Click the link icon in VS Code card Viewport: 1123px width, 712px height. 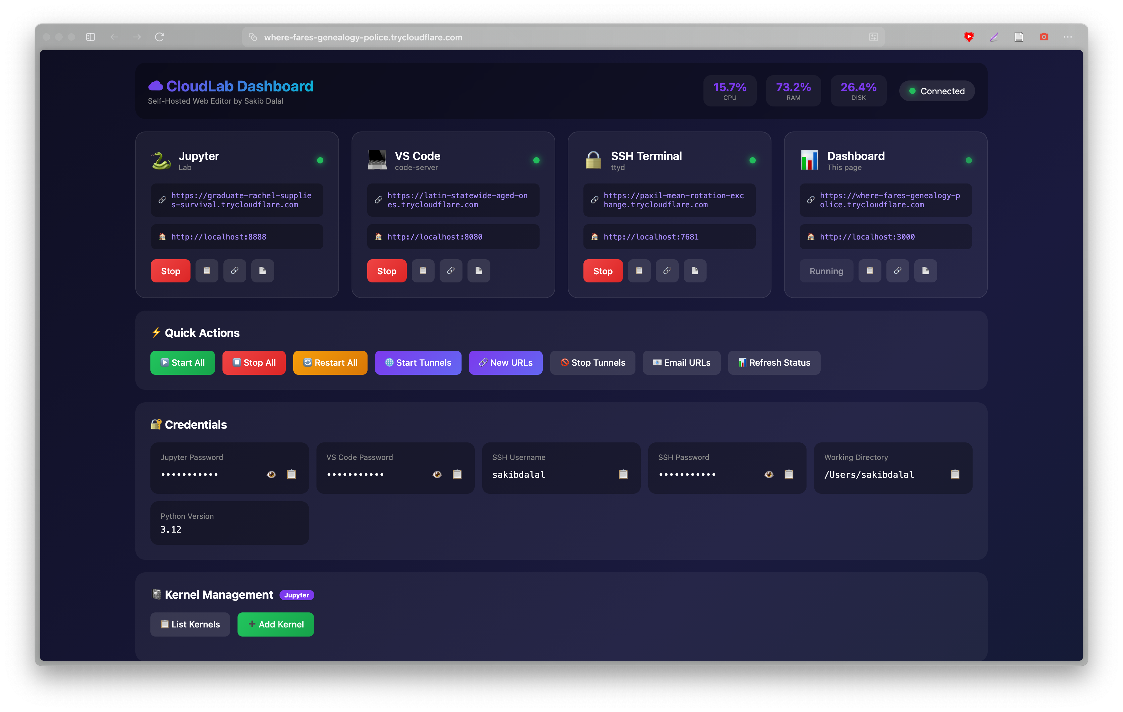pos(451,271)
